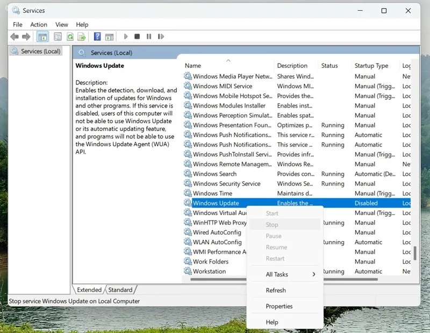This screenshot has height=333, width=430.
Task: Expand All Tasks submenu arrow
Action: tap(314, 274)
